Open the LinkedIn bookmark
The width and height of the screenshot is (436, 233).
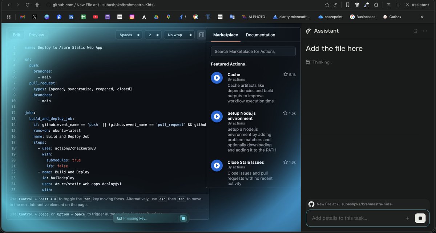tap(71, 17)
